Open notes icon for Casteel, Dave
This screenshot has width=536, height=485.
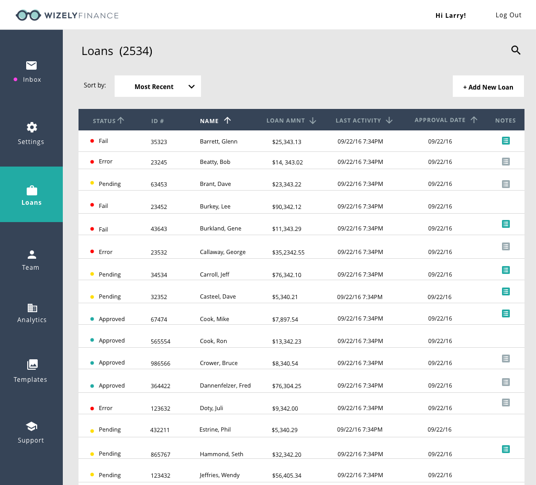[506, 291]
